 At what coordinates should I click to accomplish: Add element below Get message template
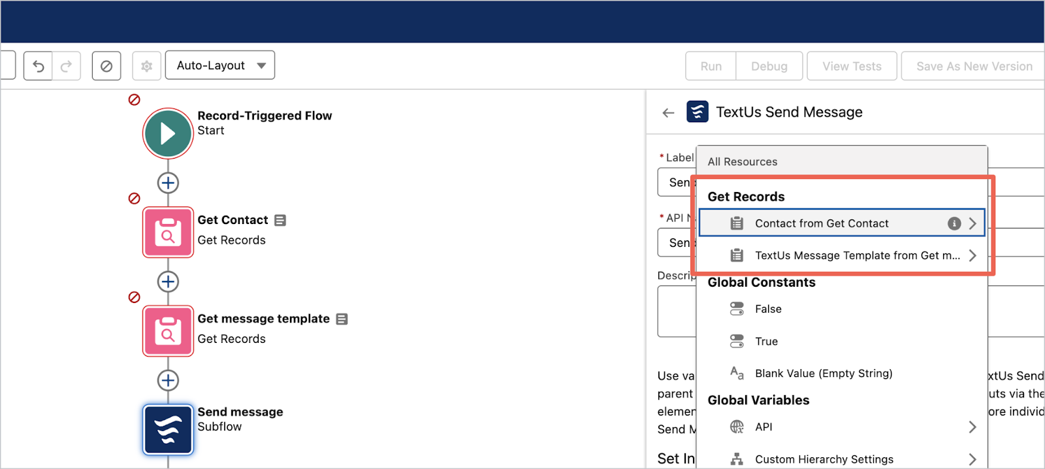tap(169, 380)
